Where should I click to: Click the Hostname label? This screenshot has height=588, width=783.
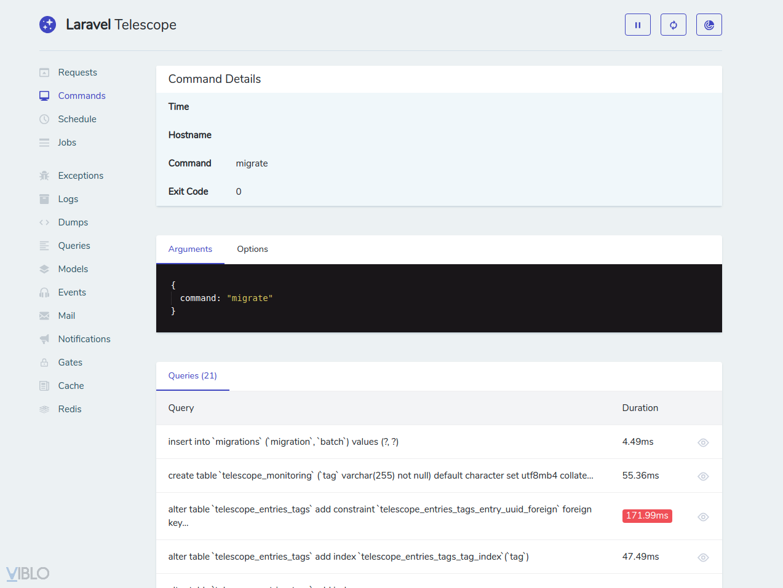pos(190,135)
